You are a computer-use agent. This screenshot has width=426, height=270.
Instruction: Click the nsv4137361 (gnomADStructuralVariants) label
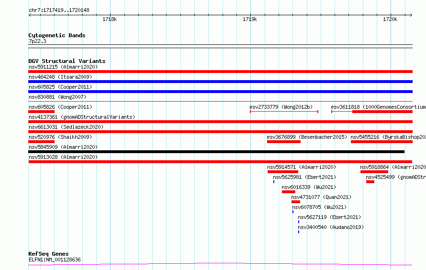(82, 117)
